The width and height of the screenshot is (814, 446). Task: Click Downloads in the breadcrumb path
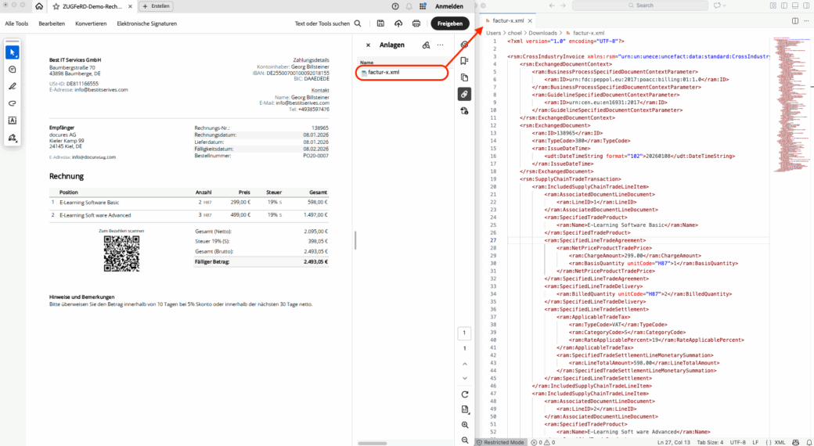pyautogui.click(x=542, y=33)
